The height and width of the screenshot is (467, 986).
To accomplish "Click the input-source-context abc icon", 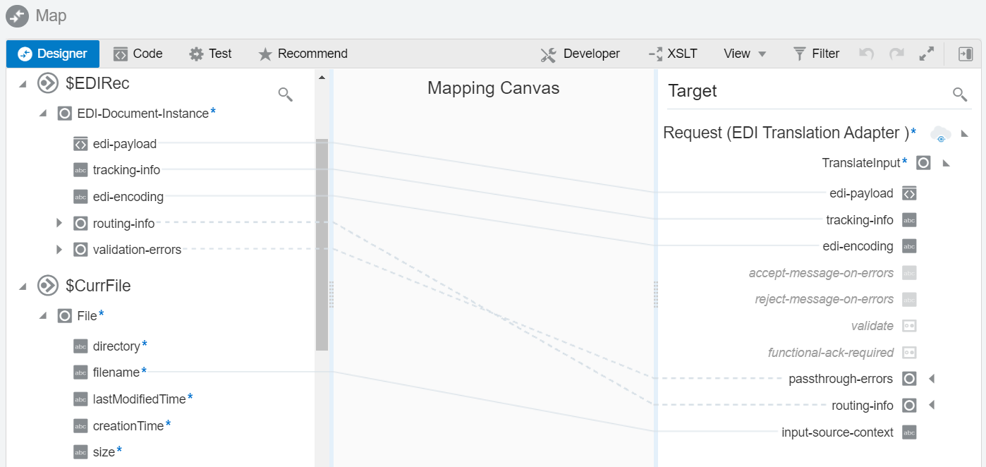I will (x=910, y=432).
